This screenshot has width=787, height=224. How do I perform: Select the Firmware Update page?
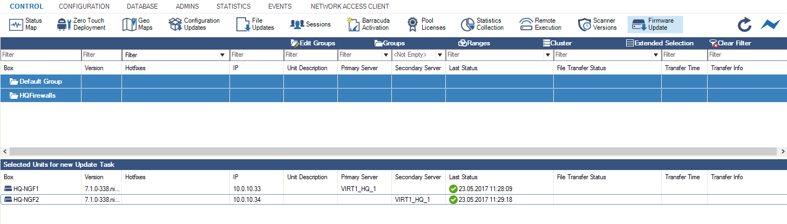coord(655,24)
